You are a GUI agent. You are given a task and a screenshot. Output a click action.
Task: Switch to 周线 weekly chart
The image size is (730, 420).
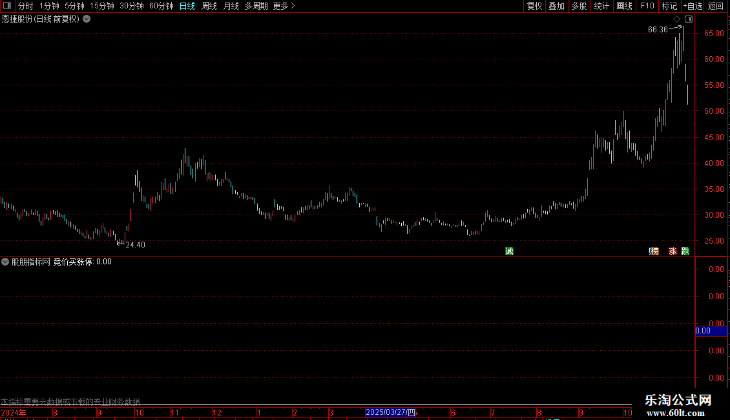point(209,6)
